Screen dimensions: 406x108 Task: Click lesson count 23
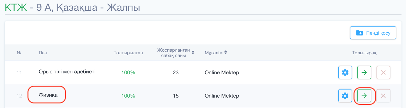tap(176, 72)
